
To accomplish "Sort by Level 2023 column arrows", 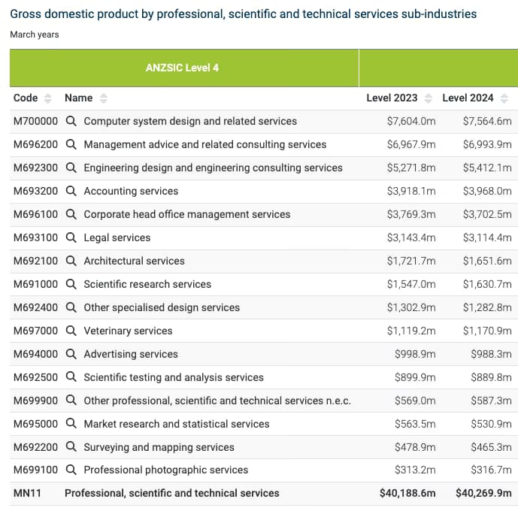I will [429, 98].
